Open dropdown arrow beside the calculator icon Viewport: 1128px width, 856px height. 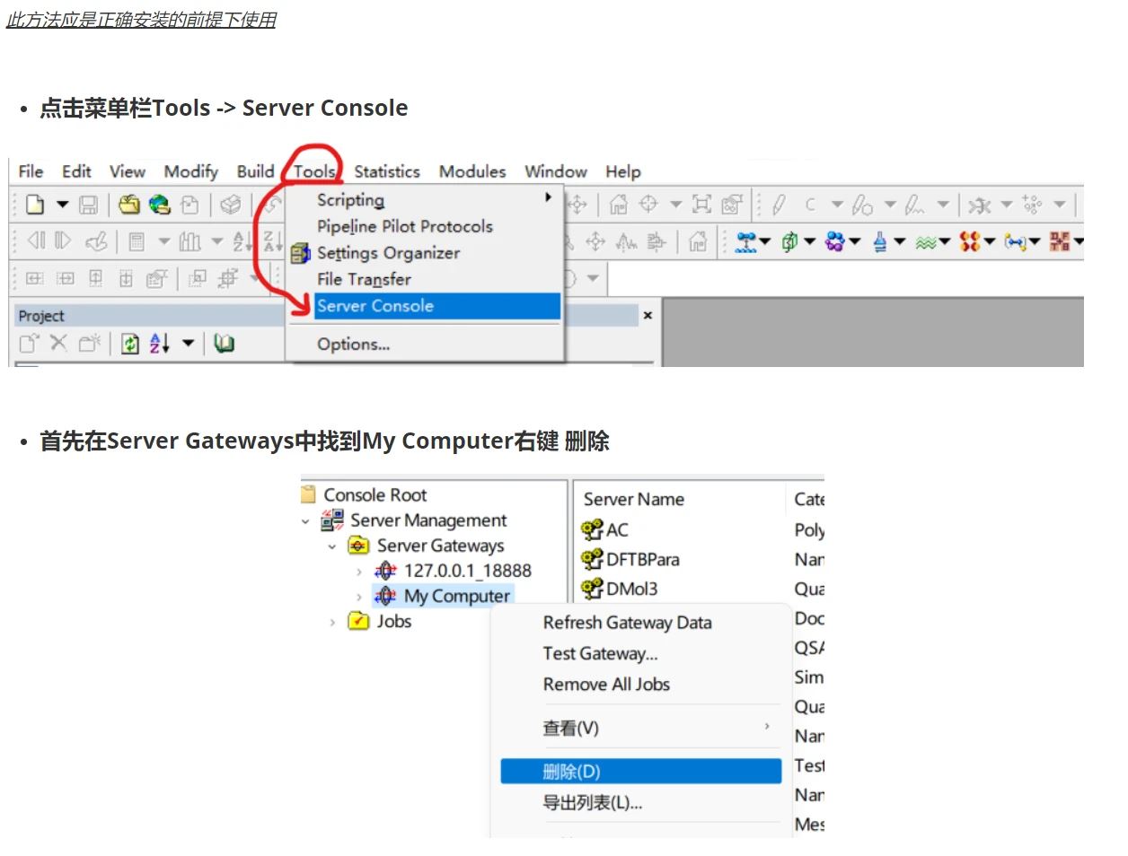tap(163, 240)
